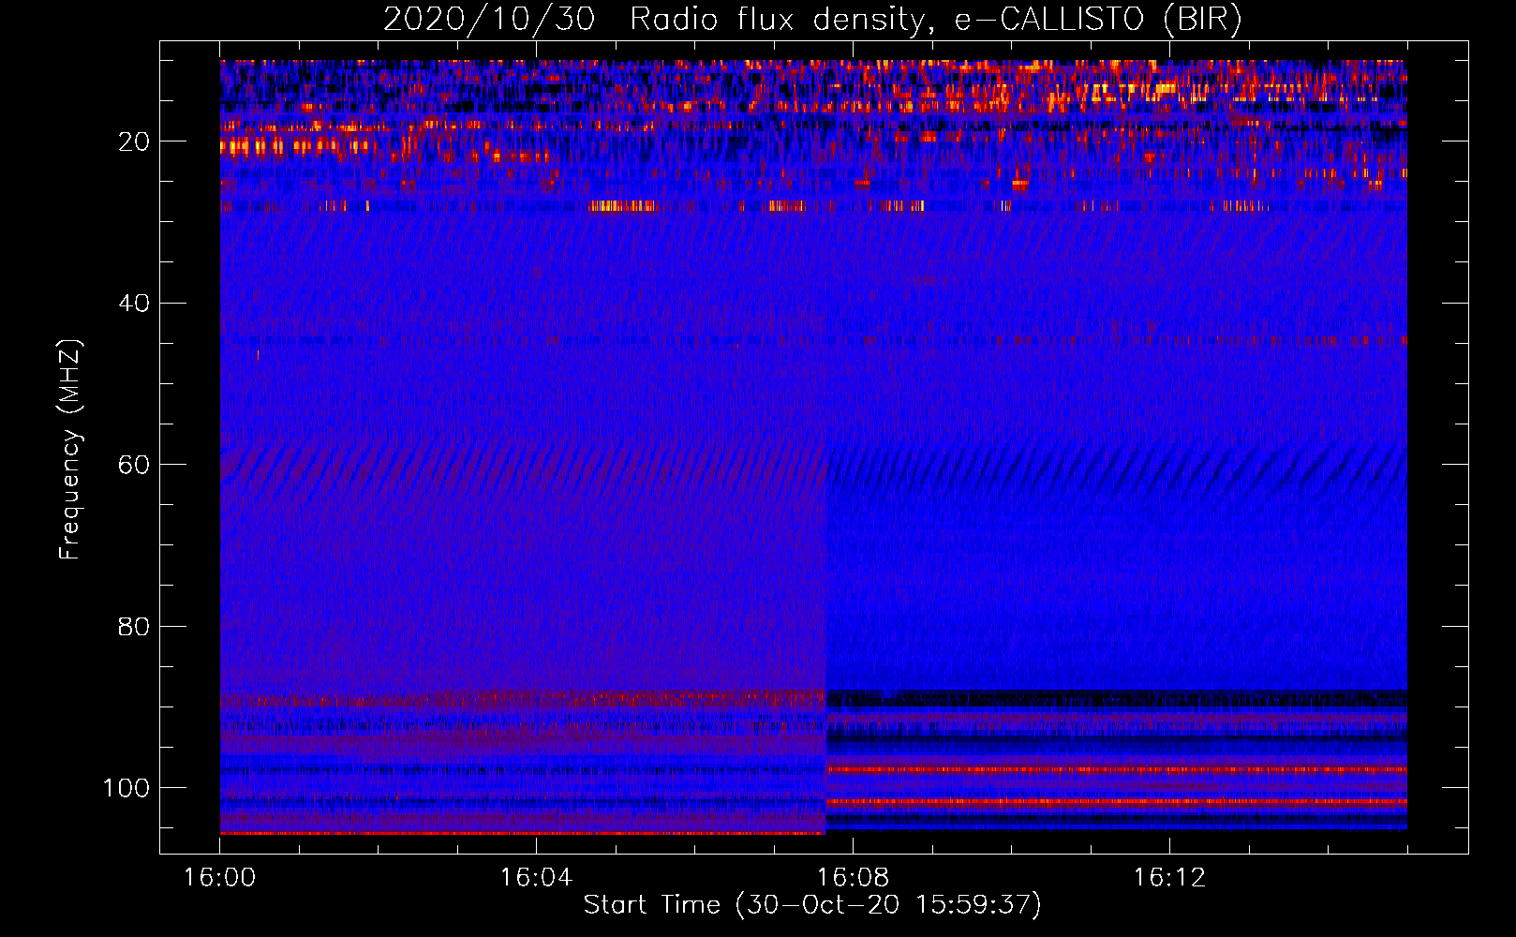Click the '20' frequency tick label
1516x937 pixels.
(134, 141)
